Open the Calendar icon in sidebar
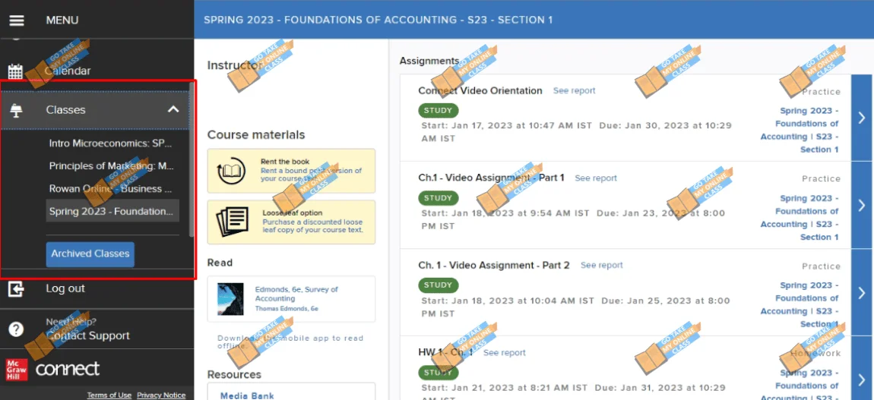874x400 pixels. coord(16,71)
